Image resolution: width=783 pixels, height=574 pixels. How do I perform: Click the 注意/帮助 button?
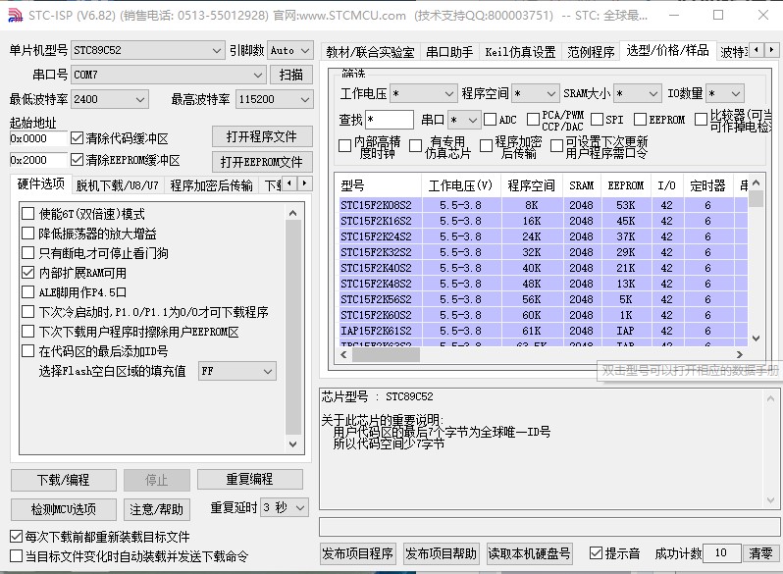coord(157,509)
